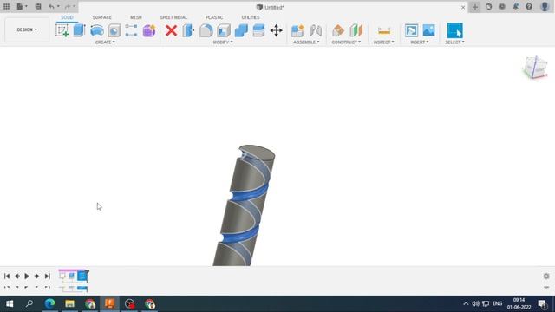555x312 pixels.
Task: Open the File menu icon
Action: click(x=22, y=7)
